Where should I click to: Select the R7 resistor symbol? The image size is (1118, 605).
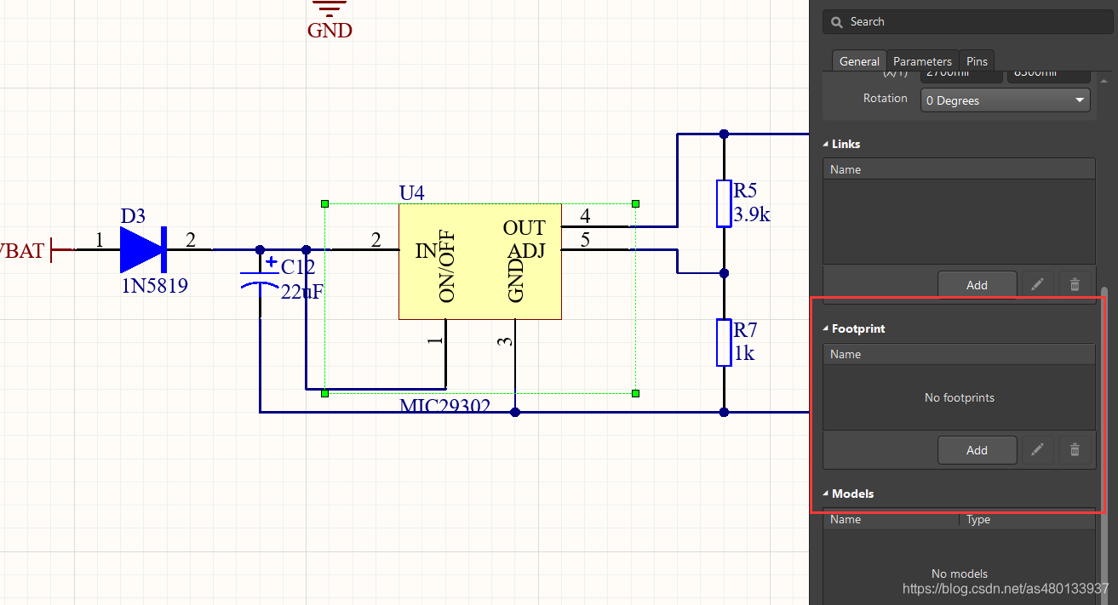[724, 342]
